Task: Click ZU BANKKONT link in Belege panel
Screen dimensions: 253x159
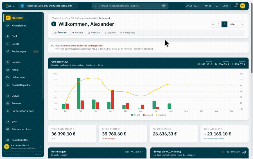Action: point(234,152)
